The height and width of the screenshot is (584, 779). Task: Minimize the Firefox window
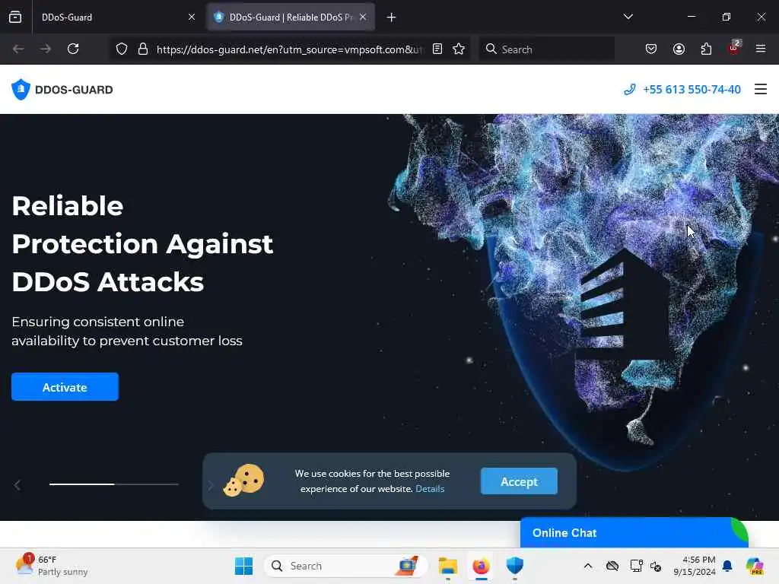(x=691, y=17)
